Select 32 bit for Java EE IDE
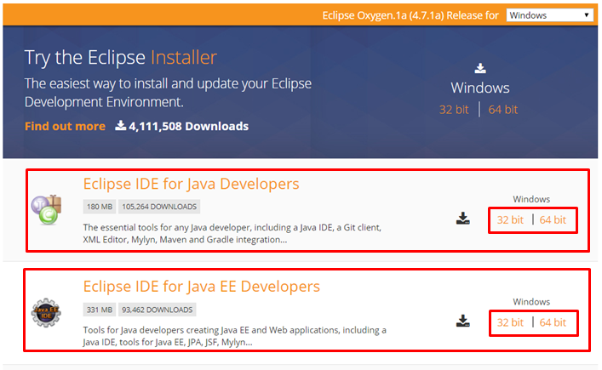602x370 pixels. (x=510, y=322)
